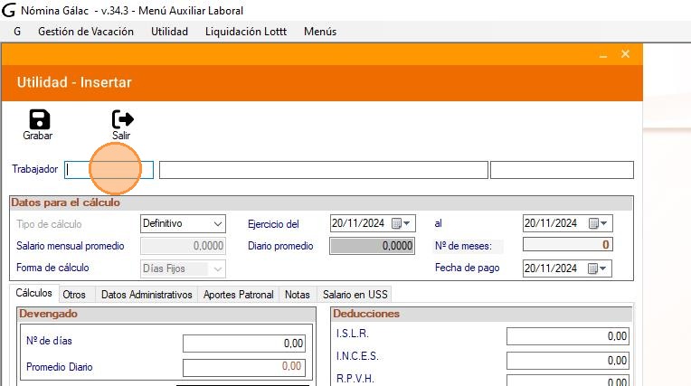Click the Promedio Diario input
Viewport: 691px width, 386px height.
point(244,368)
